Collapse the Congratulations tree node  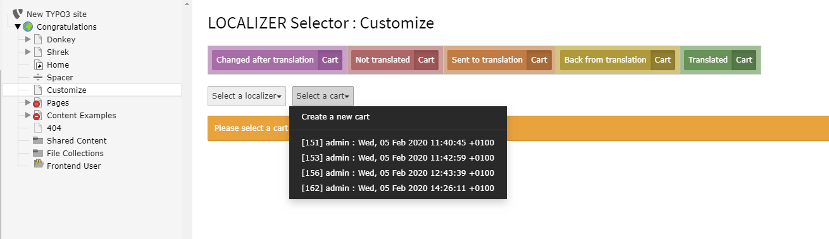coord(18,27)
